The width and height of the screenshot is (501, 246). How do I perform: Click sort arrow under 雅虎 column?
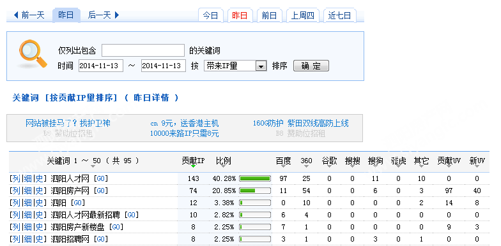[x=398, y=166]
